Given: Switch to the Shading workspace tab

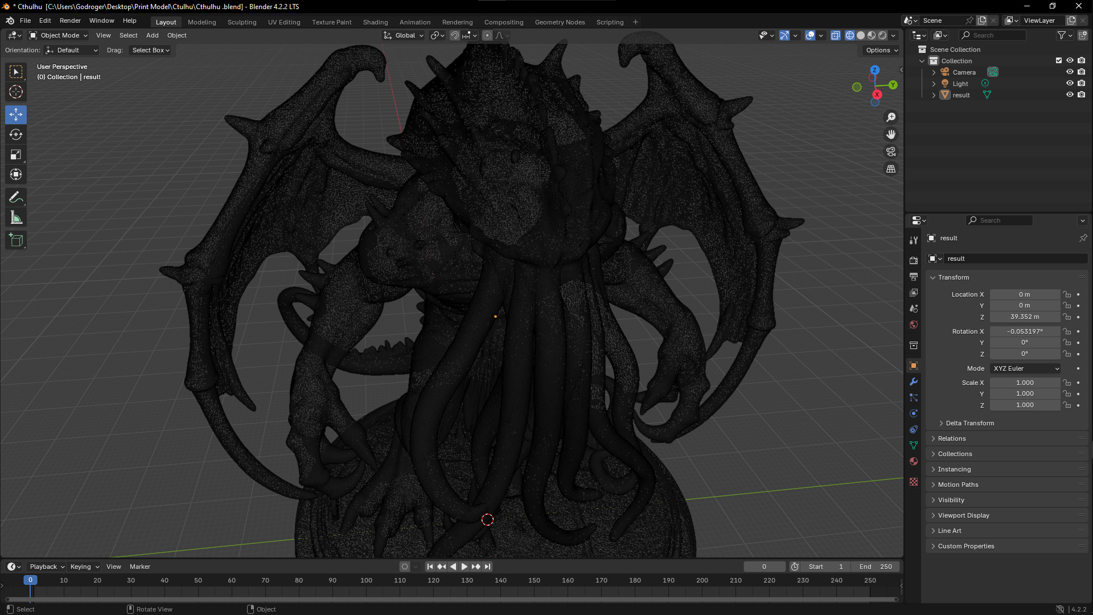Looking at the screenshot, I should click(375, 22).
